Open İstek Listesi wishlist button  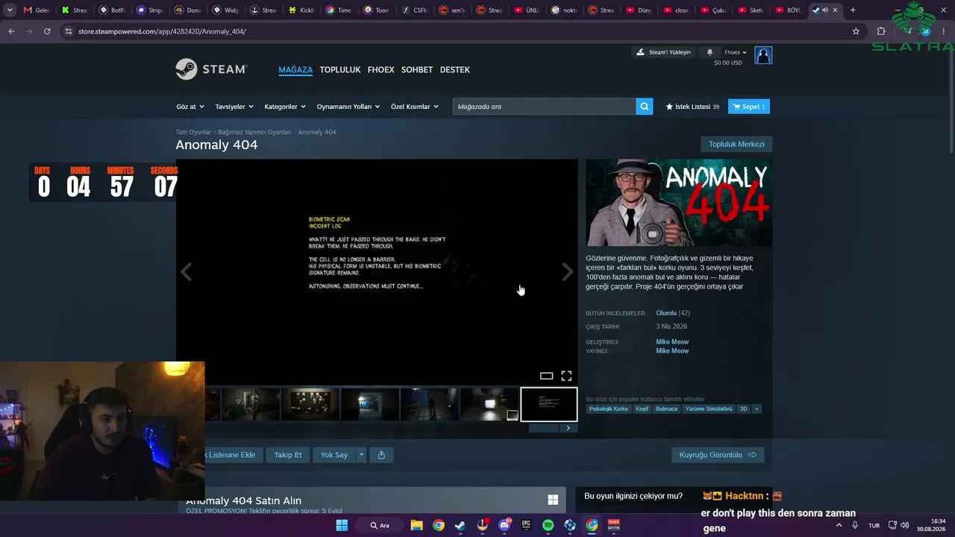coord(692,107)
